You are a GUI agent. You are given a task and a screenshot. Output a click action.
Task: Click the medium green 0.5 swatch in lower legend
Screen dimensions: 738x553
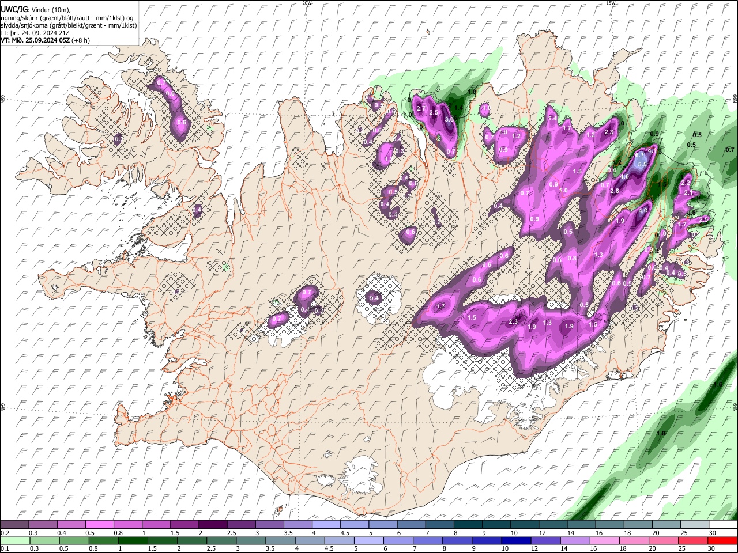click(74, 540)
